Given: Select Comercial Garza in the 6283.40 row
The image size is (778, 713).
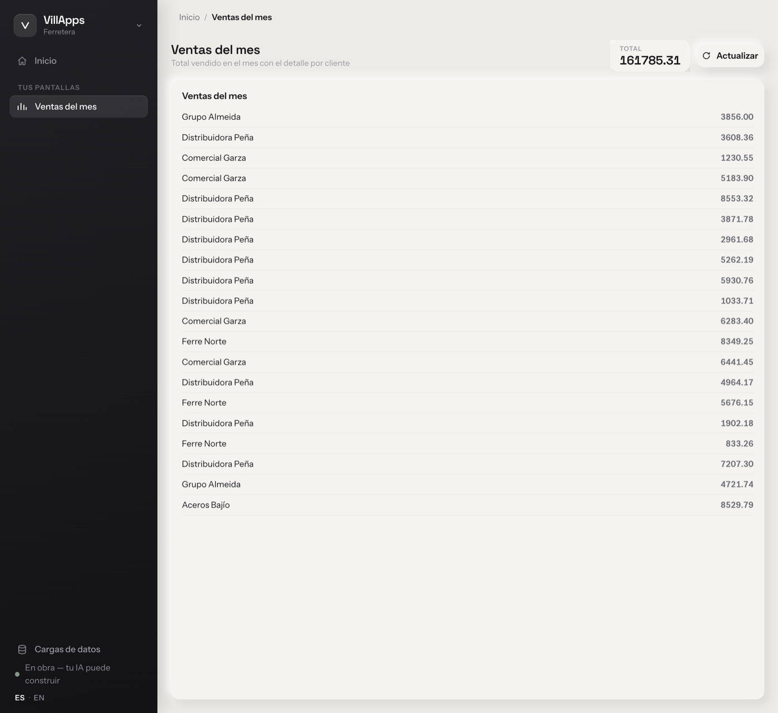Looking at the screenshot, I should coord(214,322).
